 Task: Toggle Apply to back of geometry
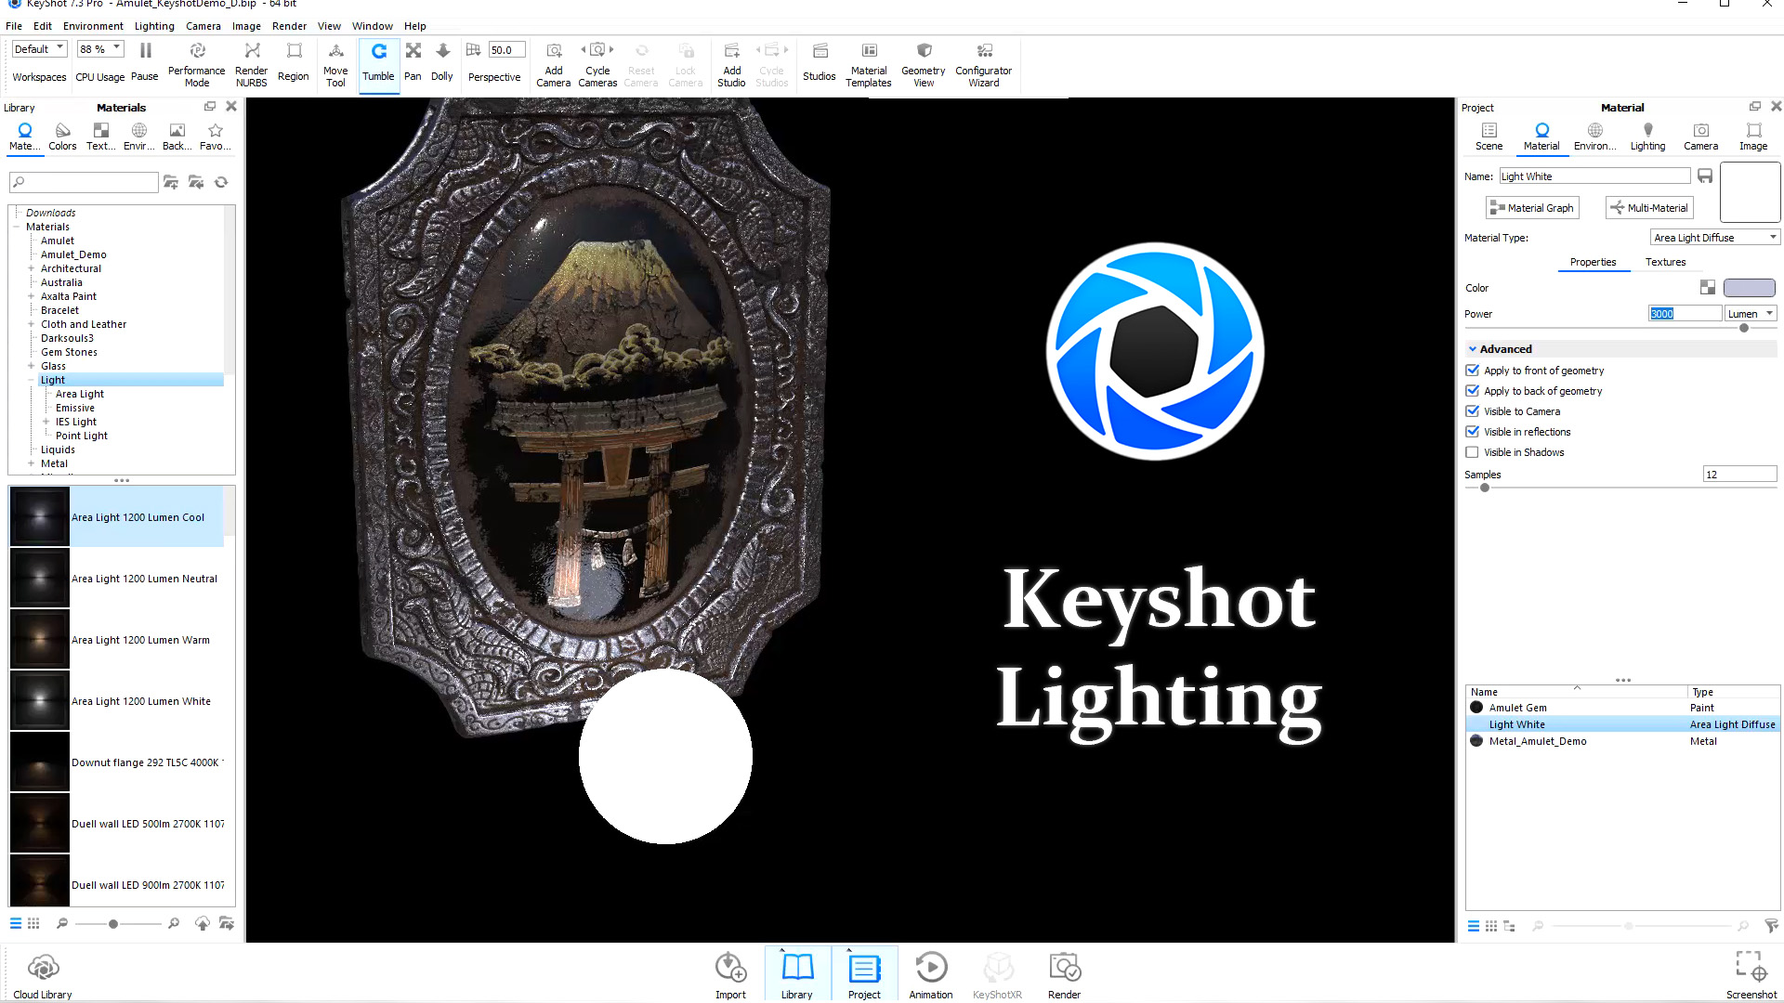[1472, 391]
